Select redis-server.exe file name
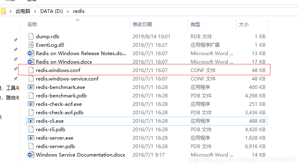Screen dimensions: 299x167 (x=54, y=138)
